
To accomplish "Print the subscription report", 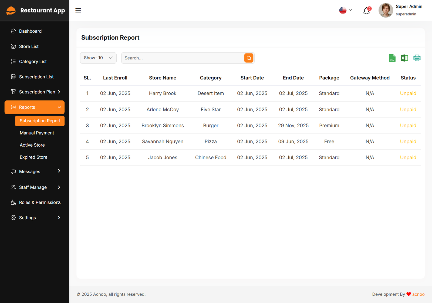I will [417, 58].
